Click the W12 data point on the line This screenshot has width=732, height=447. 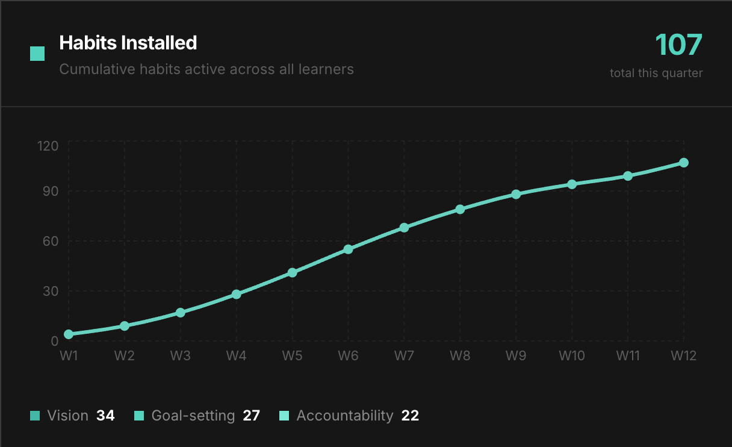point(684,163)
